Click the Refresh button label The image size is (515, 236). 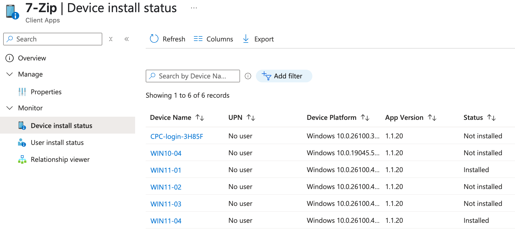(174, 39)
